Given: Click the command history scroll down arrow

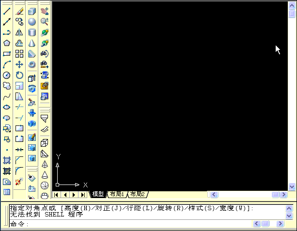Looking at the screenshot, I should (x=289, y=216).
